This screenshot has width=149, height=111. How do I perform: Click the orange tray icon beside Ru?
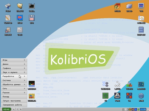click(133, 109)
